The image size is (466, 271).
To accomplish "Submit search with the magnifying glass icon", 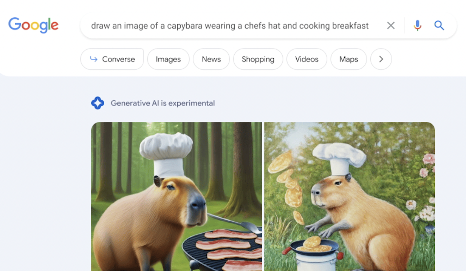I will tap(439, 25).
